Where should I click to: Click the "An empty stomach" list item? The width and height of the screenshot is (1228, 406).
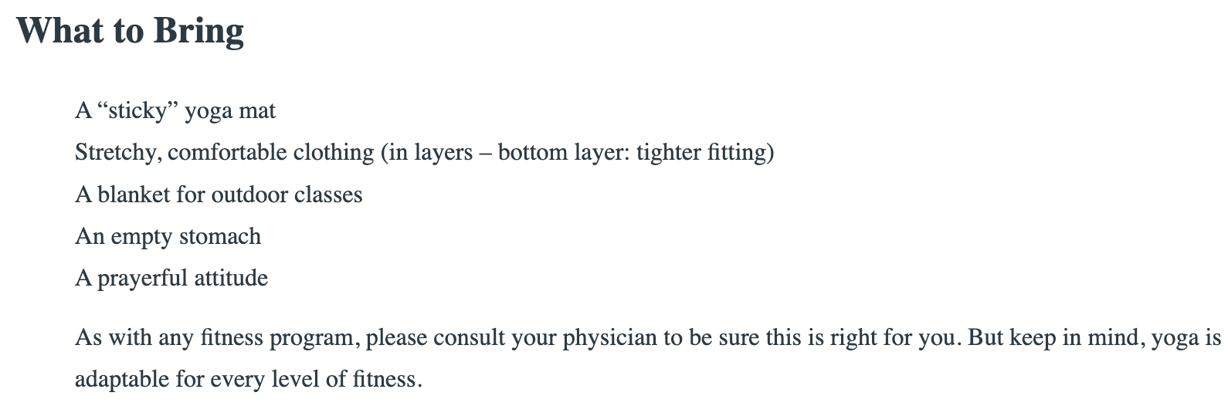pos(168,236)
